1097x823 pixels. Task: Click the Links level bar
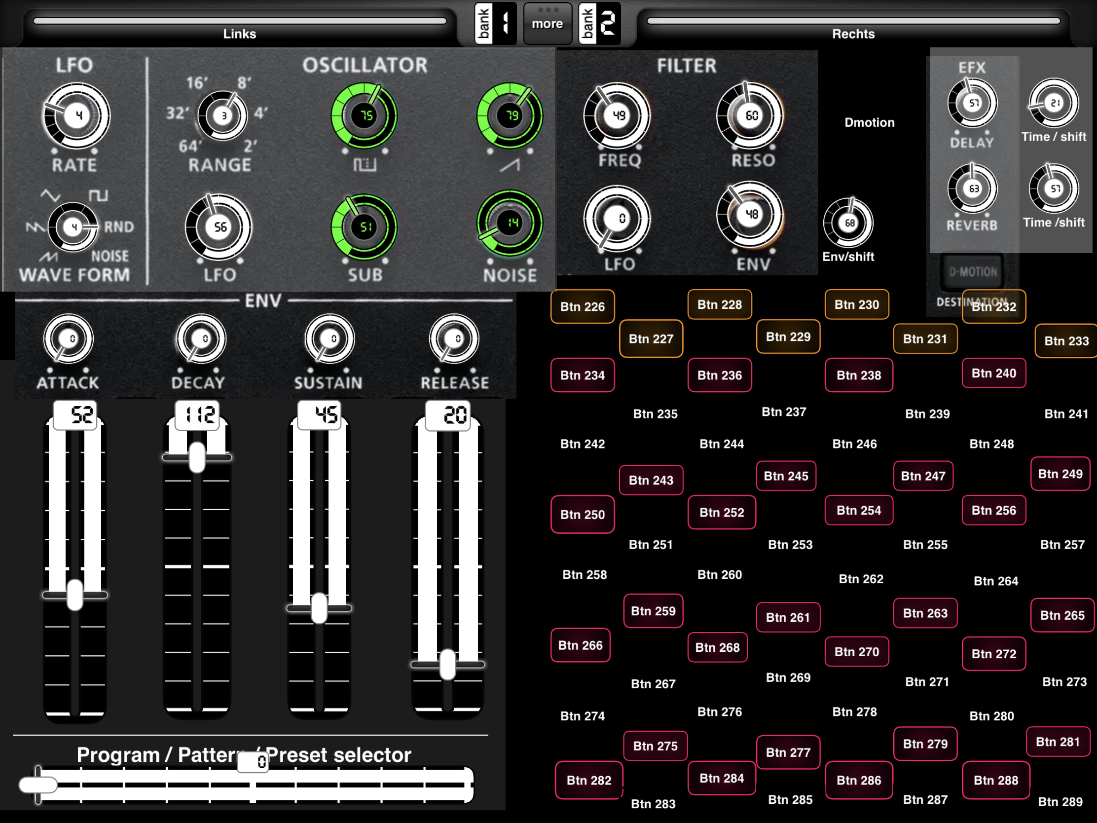pyautogui.click(x=240, y=21)
